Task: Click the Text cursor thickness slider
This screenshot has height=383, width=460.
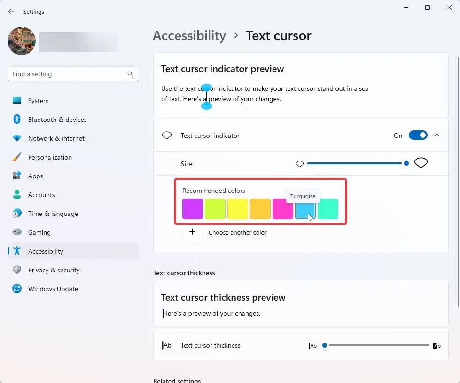Action: point(377,345)
